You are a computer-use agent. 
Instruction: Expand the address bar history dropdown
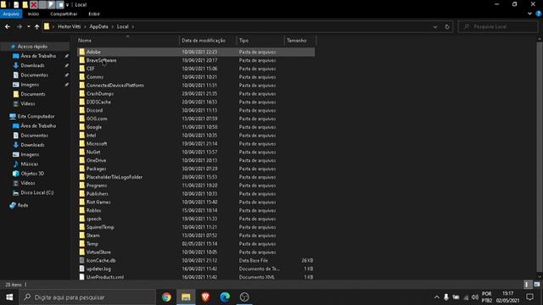point(435,26)
